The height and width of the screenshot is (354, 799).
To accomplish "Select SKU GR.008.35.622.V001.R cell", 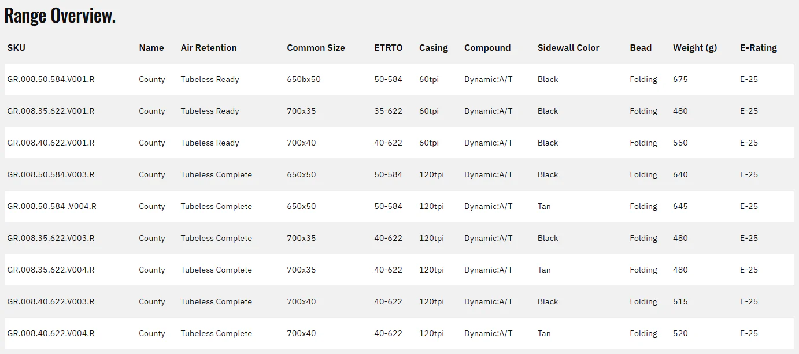I will (x=51, y=111).
